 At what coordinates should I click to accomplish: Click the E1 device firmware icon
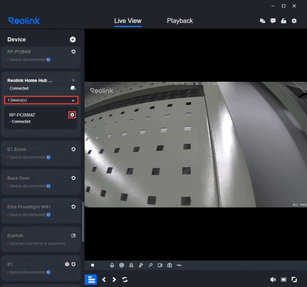[67, 264]
